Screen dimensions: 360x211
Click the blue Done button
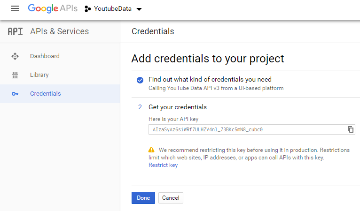(x=143, y=198)
